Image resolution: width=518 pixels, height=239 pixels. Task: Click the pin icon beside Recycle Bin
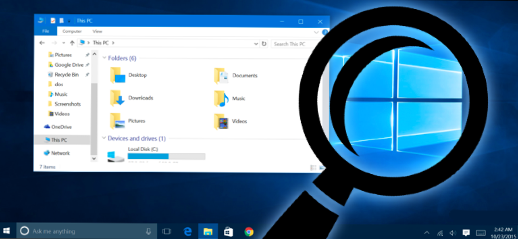[x=87, y=75]
